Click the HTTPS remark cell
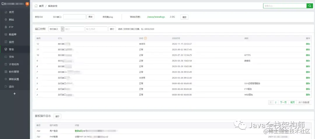 tap(247, 55)
